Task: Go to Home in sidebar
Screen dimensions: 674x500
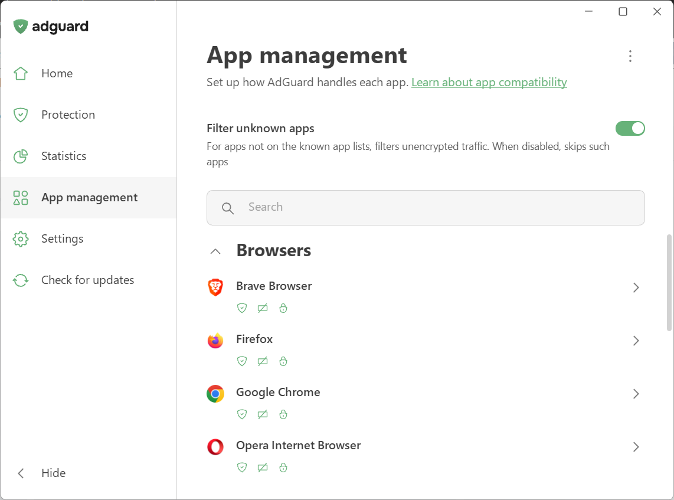Action: click(89, 74)
